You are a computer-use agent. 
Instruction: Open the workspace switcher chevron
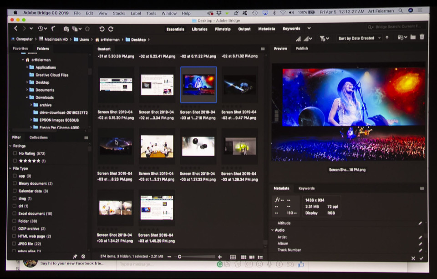[309, 28]
